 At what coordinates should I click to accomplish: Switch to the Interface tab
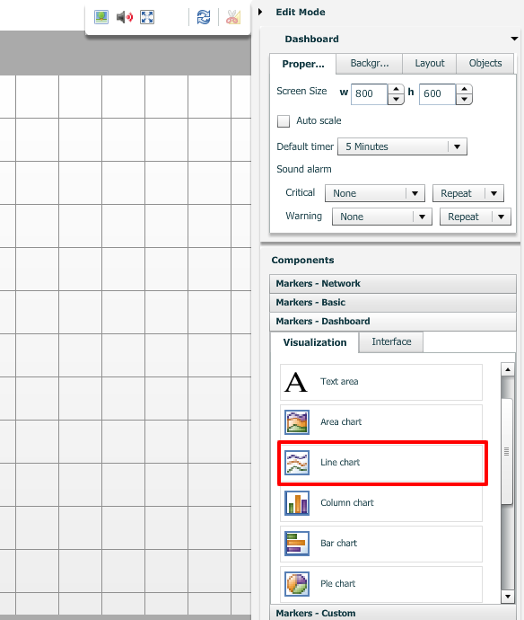click(x=391, y=341)
